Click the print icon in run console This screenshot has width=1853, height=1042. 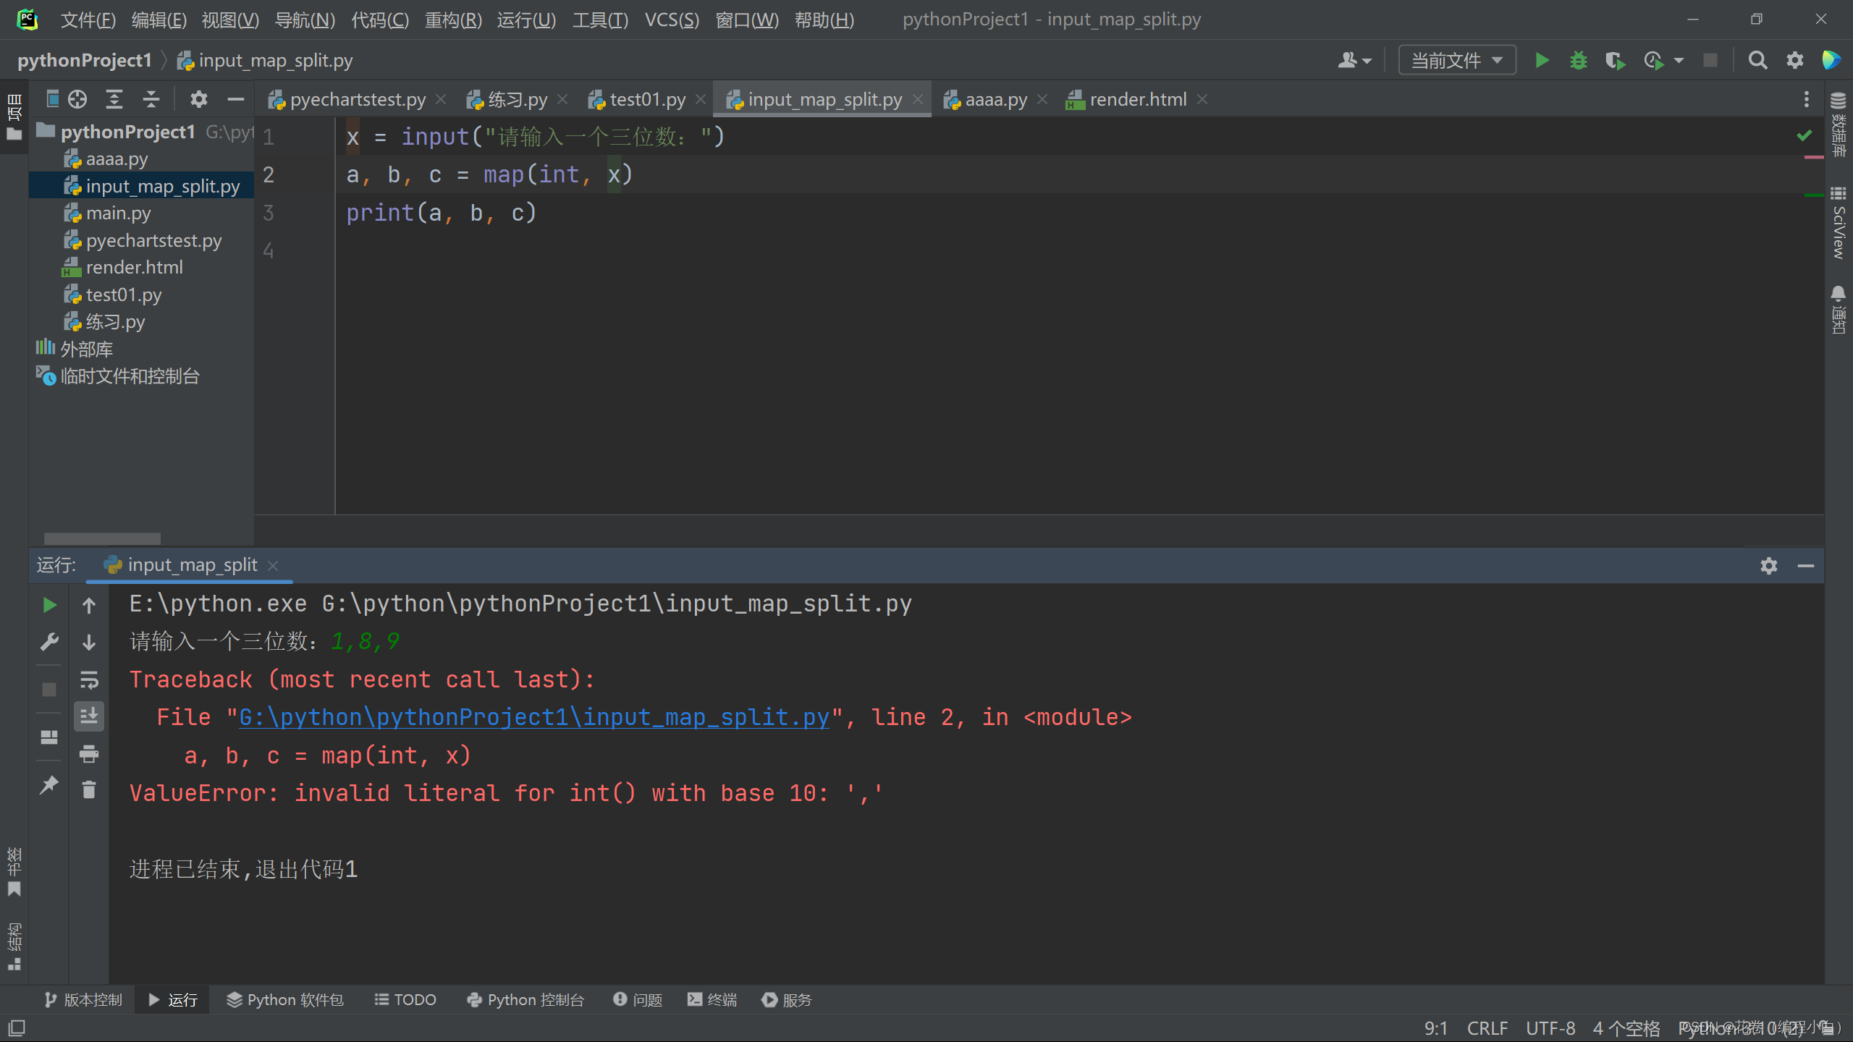click(x=89, y=754)
